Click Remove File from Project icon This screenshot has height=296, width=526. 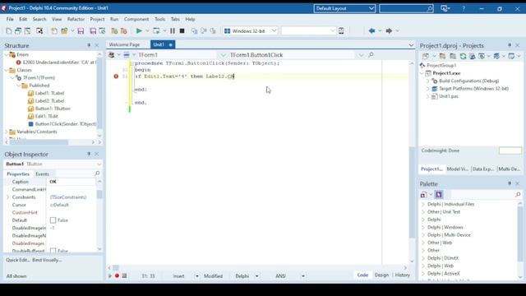click(124, 31)
